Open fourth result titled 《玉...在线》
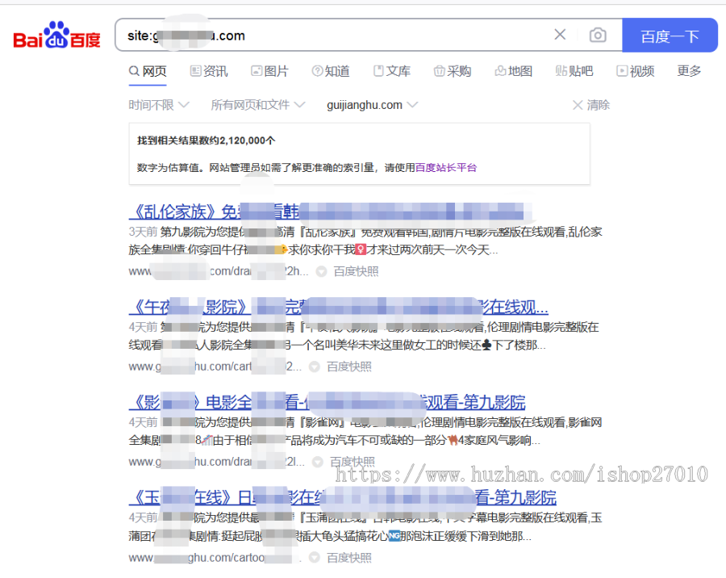Viewport: 726px width, 578px height. pos(343,497)
